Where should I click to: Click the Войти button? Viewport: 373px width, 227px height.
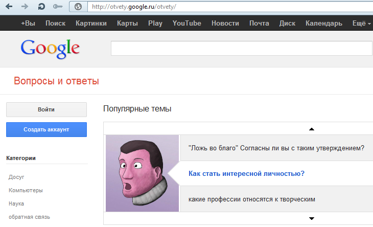pyautogui.click(x=46, y=109)
